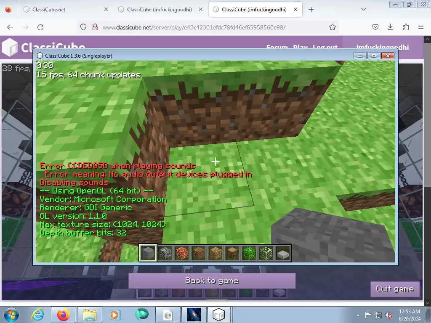Select the stone block in the hotbar
This screenshot has height=323, width=431.
click(x=148, y=253)
